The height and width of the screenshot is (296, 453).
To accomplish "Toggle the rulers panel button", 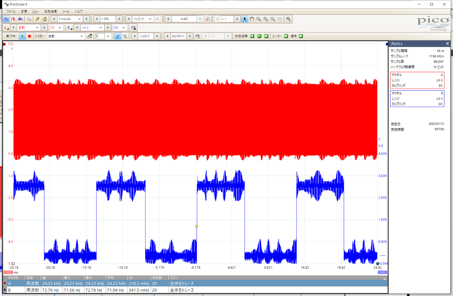I will (x=286, y=36).
